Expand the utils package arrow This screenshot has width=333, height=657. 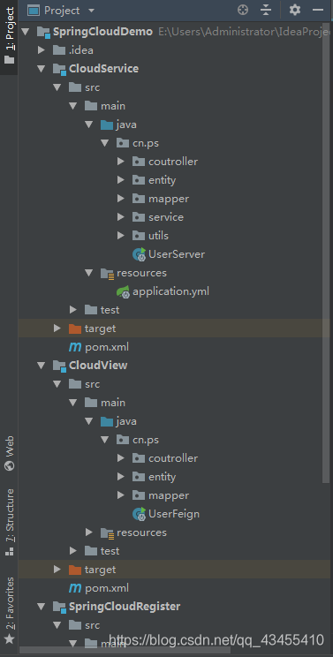(x=121, y=236)
